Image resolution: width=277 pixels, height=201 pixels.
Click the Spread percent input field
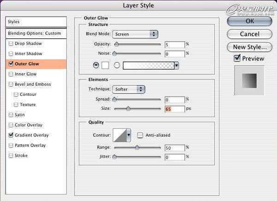point(175,100)
